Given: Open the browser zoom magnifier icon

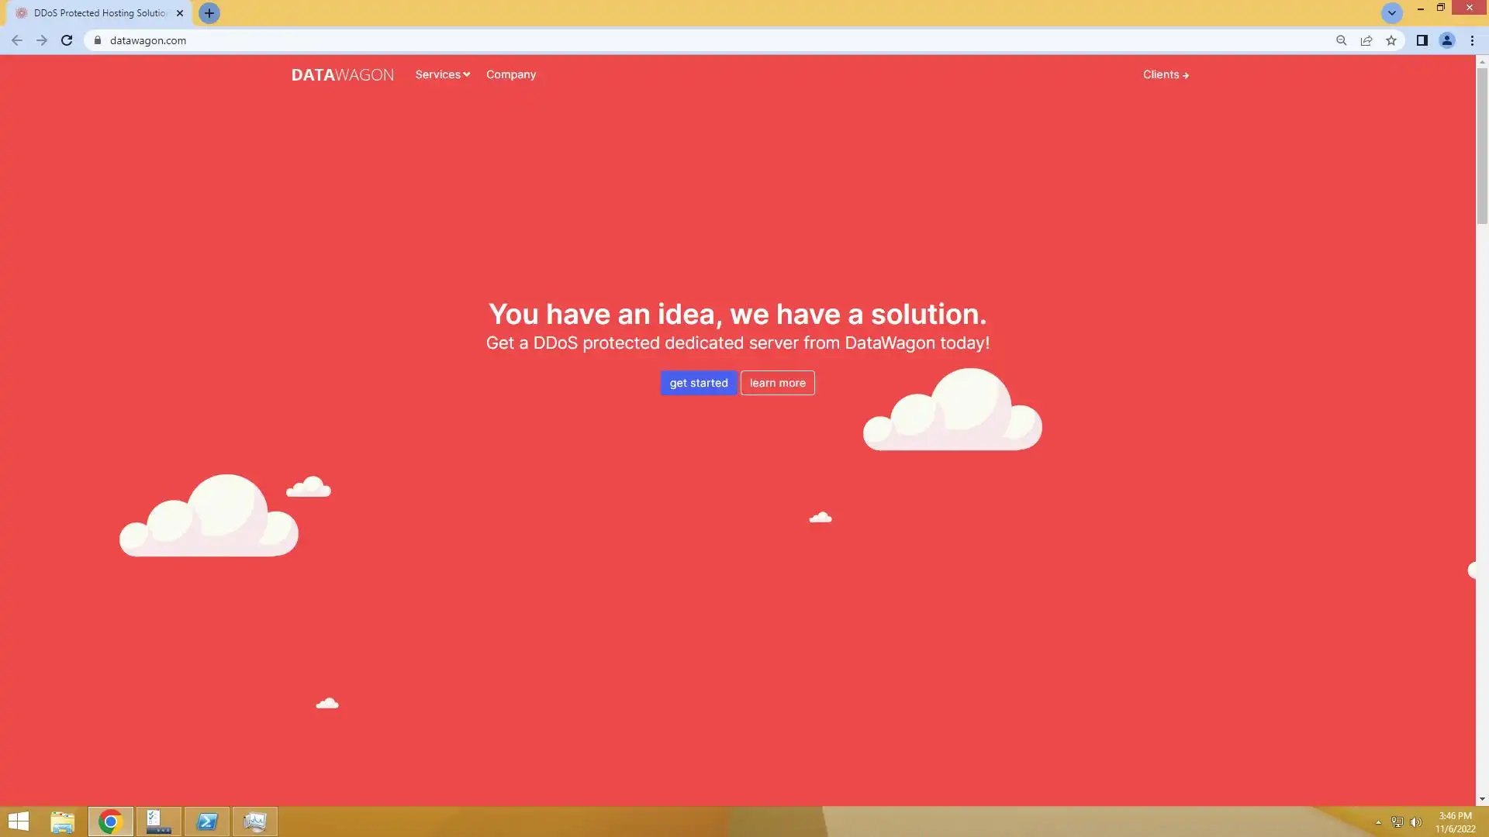Looking at the screenshot, I should 1341,40.
